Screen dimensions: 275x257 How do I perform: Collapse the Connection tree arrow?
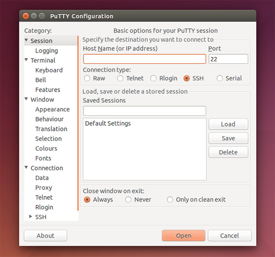[26, 167]
